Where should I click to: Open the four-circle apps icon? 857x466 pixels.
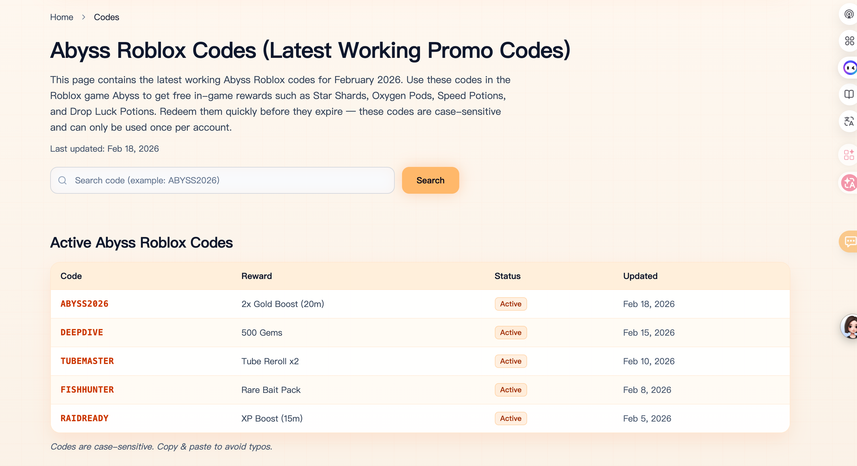(849, 41)
